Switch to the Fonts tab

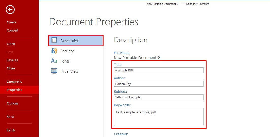coord(65,61)
